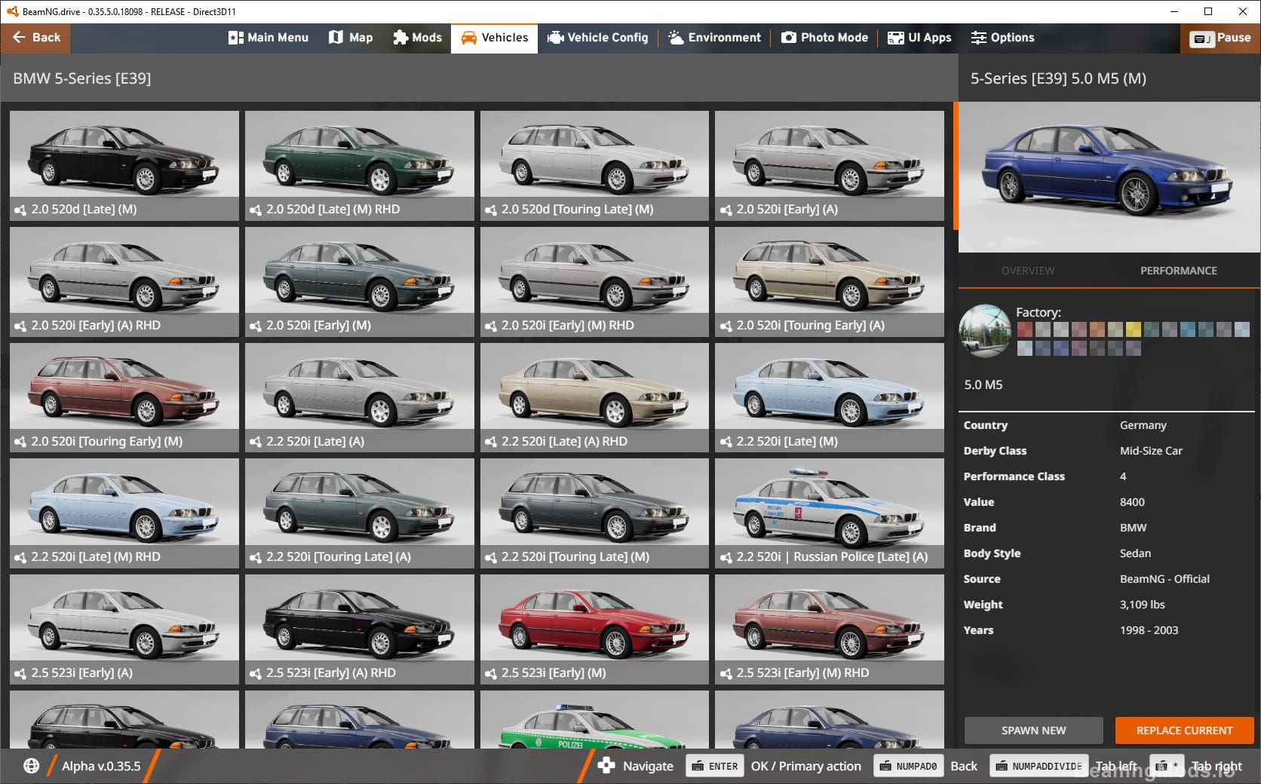Select the black 2.5 523i [Early] (A) RHD
Viewport: 1261px width, 784px height.
point(360,629)
